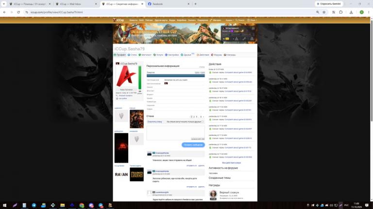Open Chrome from the taskbar
Viewport: 373px width, 209px height.
[82, 205]
